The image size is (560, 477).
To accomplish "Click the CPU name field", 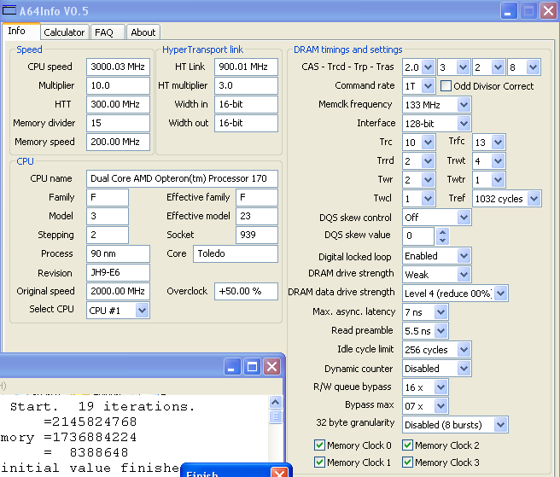I will [x=182, y=178].
